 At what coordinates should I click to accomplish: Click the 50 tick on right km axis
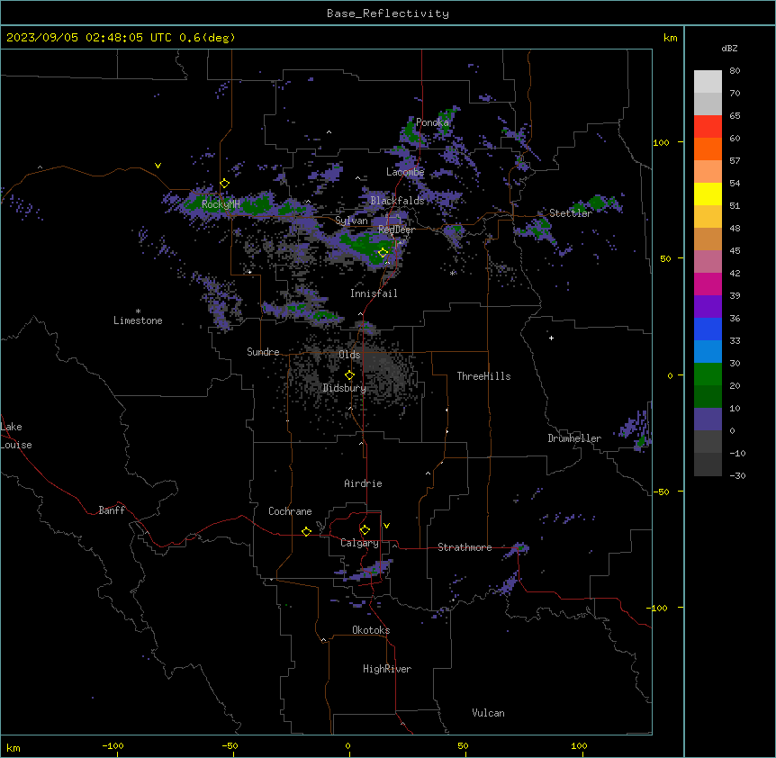pos(665,258)
